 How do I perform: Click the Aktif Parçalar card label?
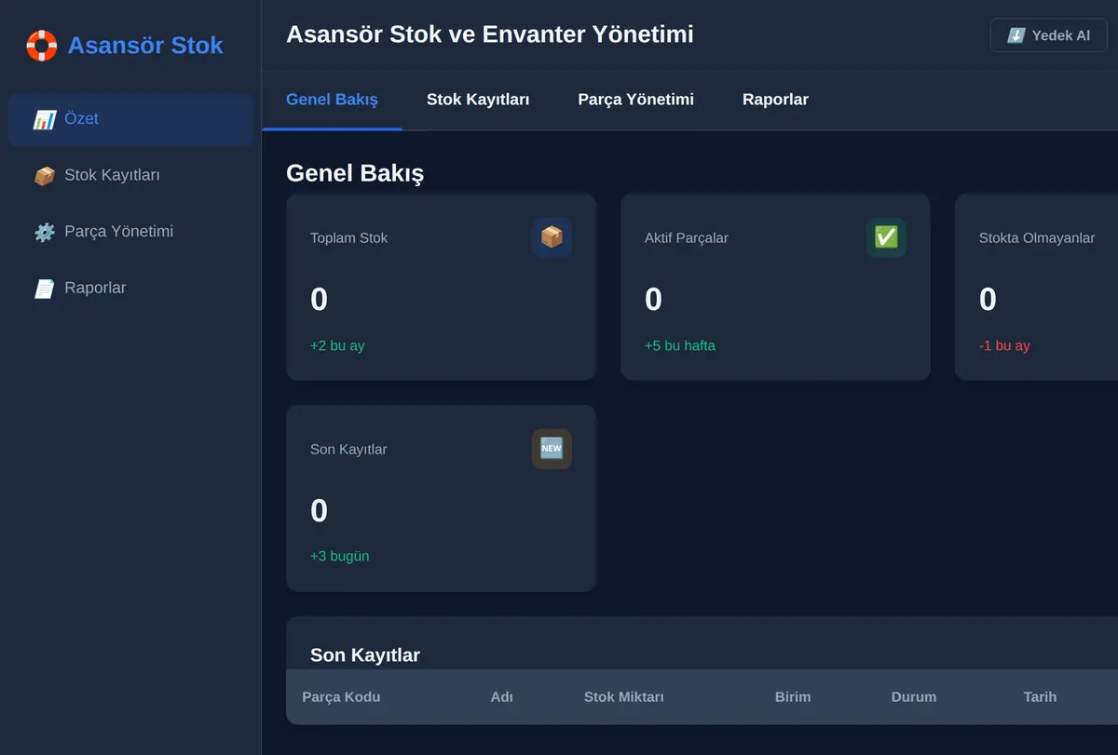click(687, 237)
